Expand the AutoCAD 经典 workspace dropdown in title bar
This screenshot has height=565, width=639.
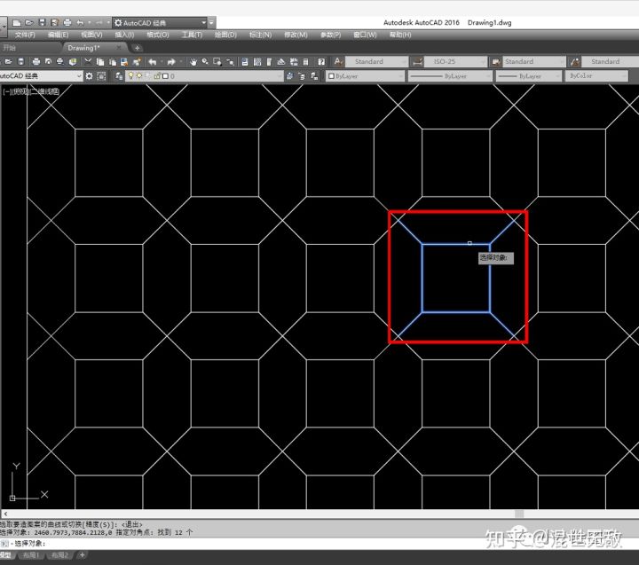click(x=204, y=22)
